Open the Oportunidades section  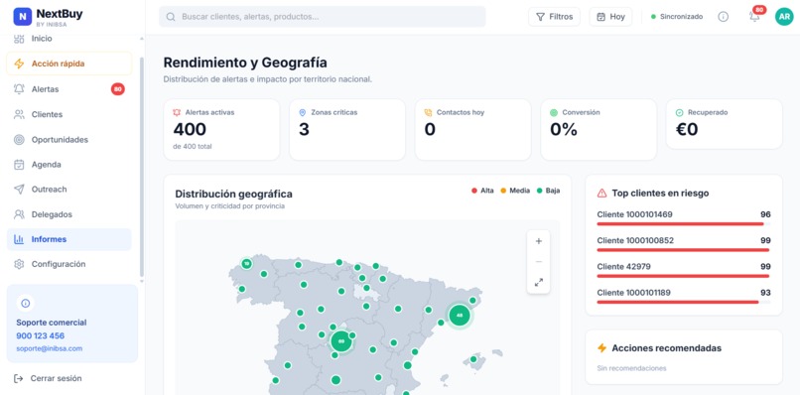(69, 140)
